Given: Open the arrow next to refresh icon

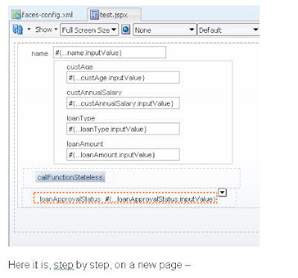Looking at the screenshot, I should coord(29,29).
